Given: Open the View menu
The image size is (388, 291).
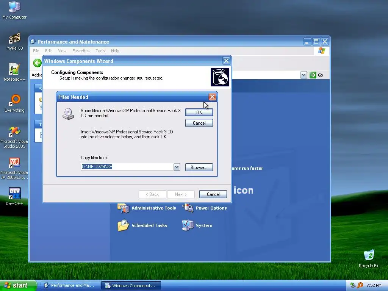Looking at the screenshot, I should pyautogui.click(x=62, y=51).
